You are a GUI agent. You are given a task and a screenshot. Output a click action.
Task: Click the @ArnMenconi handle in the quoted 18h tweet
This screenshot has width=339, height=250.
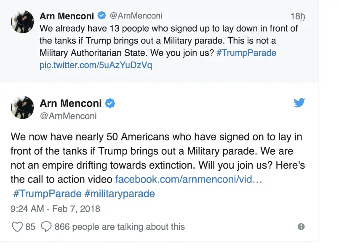click(136, 16)
